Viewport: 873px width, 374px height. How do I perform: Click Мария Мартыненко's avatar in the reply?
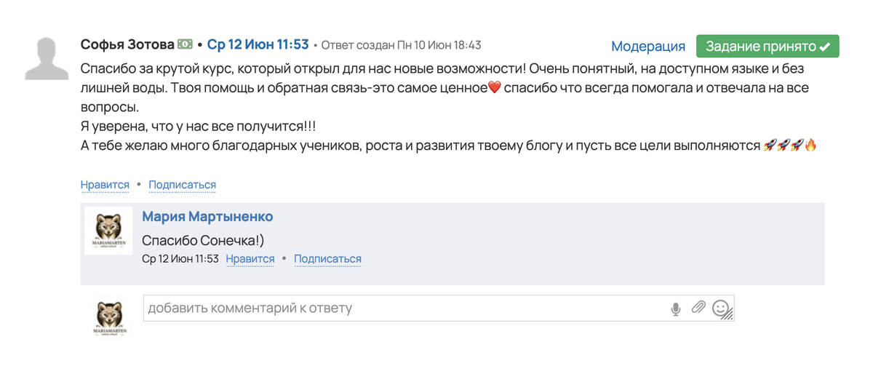tap(108, 230)
